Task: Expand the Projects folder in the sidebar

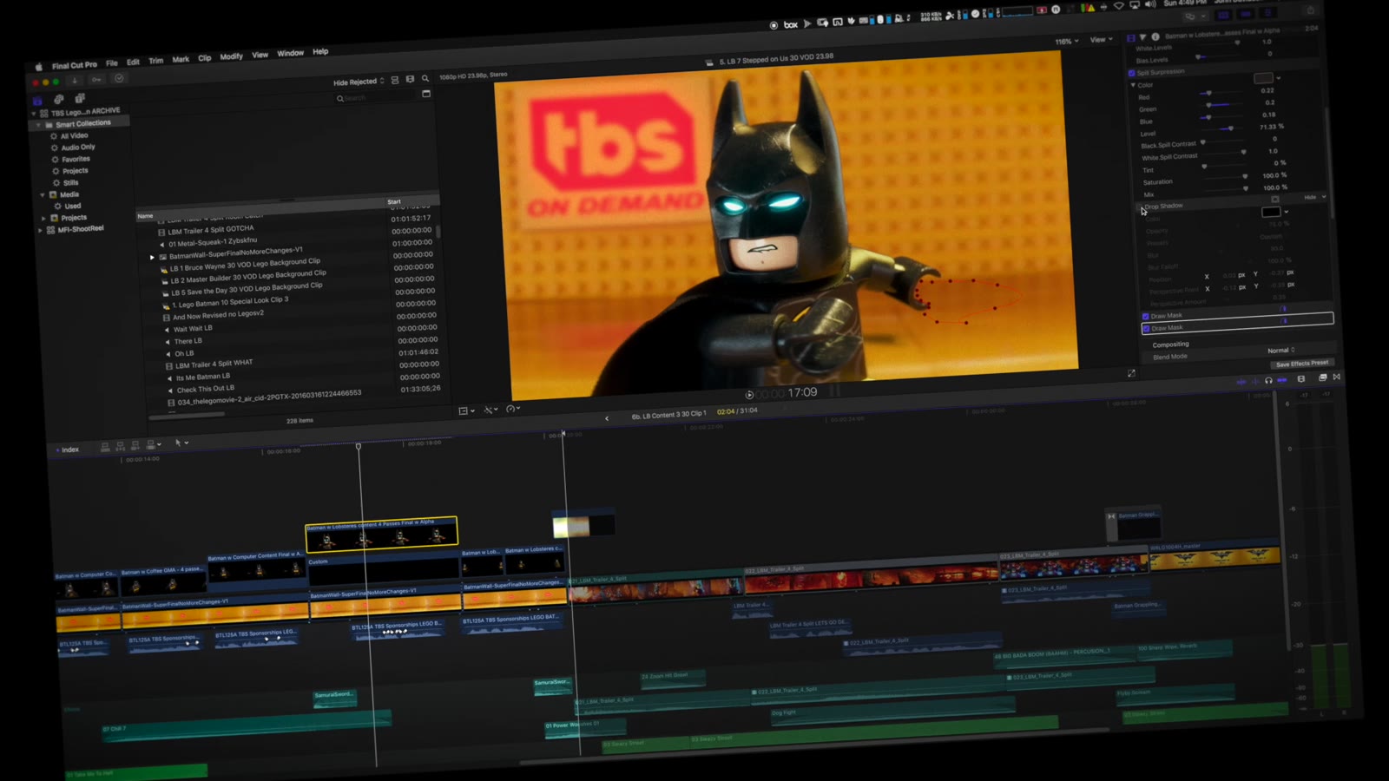Action: click(x=42, y=219)
